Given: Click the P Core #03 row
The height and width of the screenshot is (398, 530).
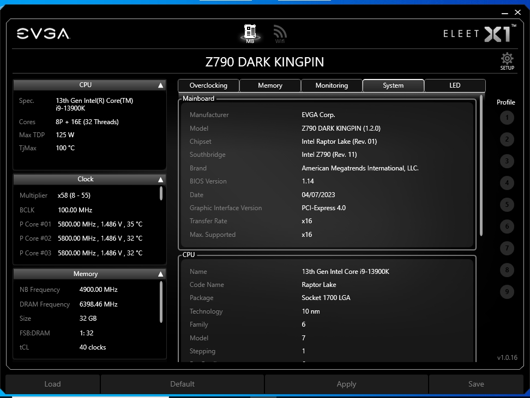Looking at the screenshot, I should [x=81, y=253].
